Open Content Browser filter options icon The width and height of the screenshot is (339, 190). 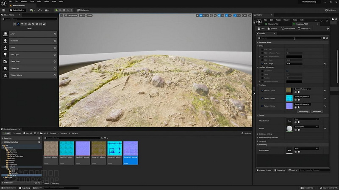coord(105,138)
